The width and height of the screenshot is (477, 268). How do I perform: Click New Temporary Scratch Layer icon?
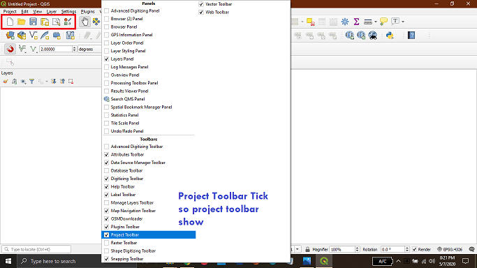[x=57, y=36]
